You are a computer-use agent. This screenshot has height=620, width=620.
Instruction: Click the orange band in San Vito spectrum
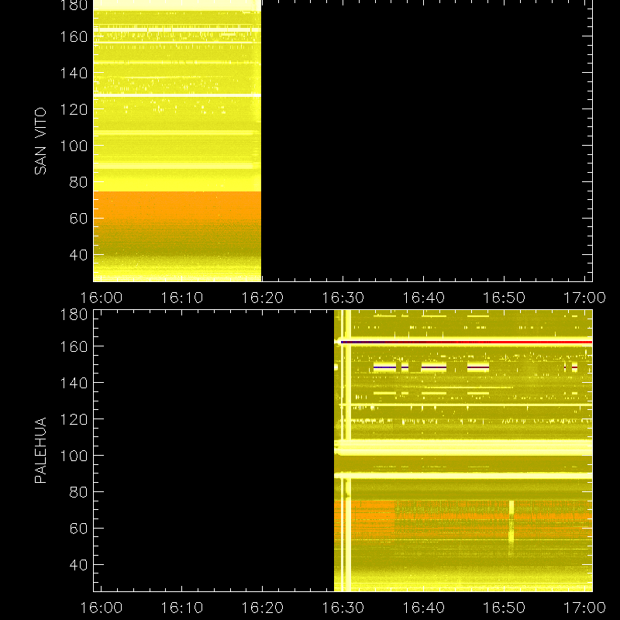coord(177,208)
